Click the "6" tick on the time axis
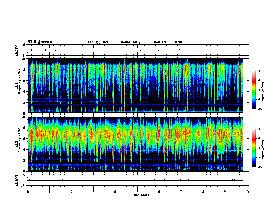The width and height of the screenshot is (278, 215). coord(159,192)
